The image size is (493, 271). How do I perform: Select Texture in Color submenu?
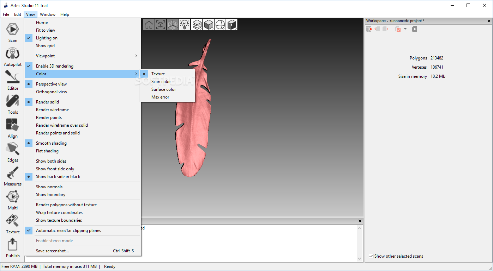point(167,74)
